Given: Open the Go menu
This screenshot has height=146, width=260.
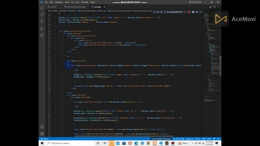Looking at the screenshot, I should 72,2.
